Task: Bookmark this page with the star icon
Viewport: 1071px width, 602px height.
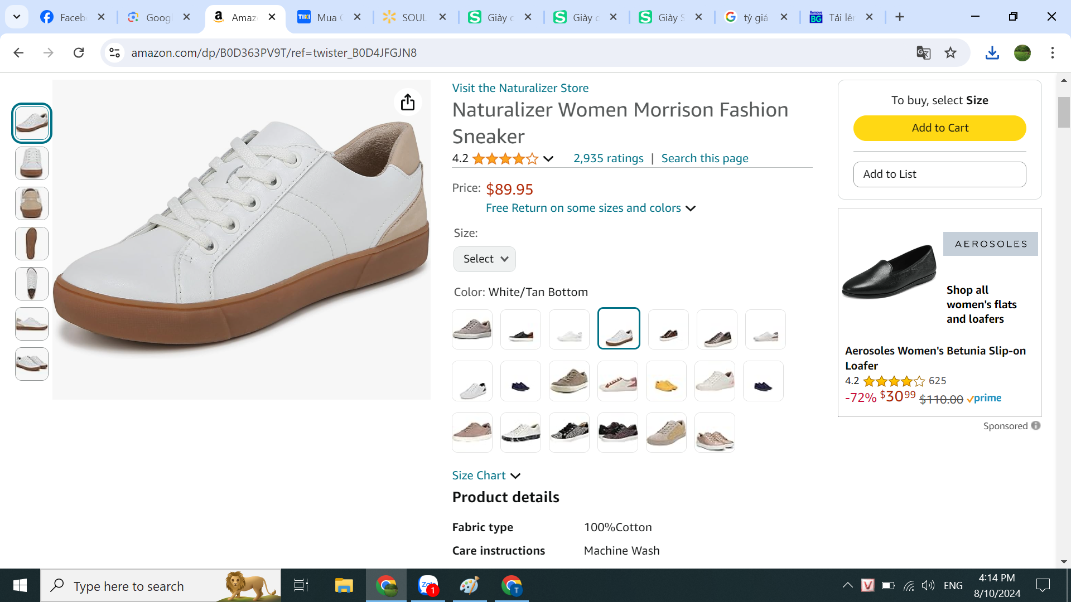Action: coord(951,52)
